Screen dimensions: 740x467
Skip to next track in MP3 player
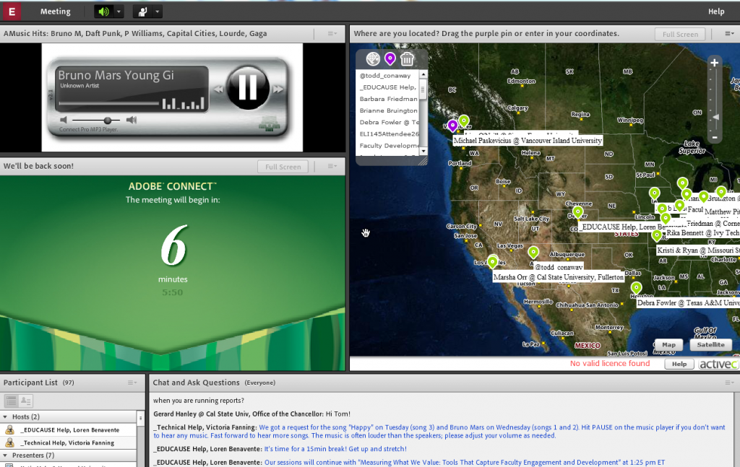[278, 89]
